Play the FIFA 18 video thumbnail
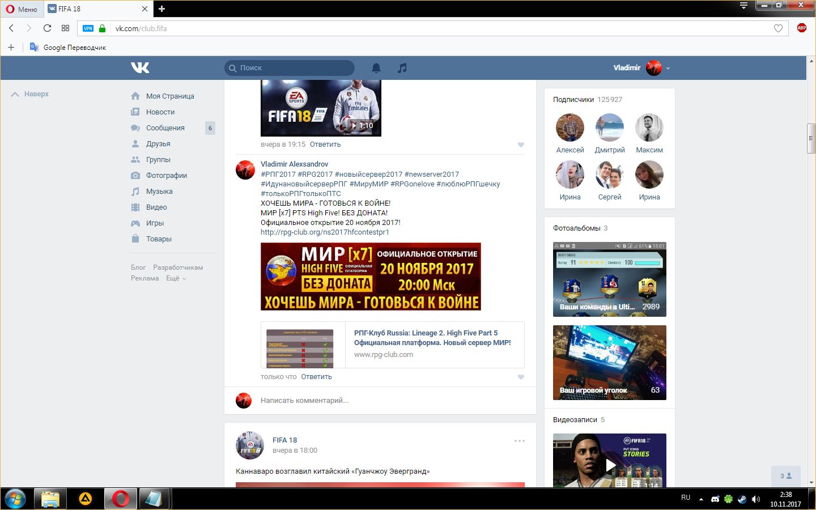The width and height of the screenshot is (816, 510). (x=321, y=108)
